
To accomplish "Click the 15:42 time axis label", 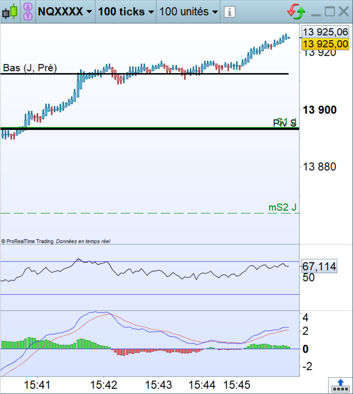I will pyautogui.click(x=103, y=385).
